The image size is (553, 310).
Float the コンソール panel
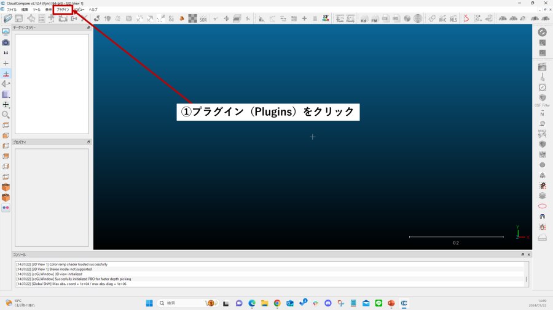523,254
